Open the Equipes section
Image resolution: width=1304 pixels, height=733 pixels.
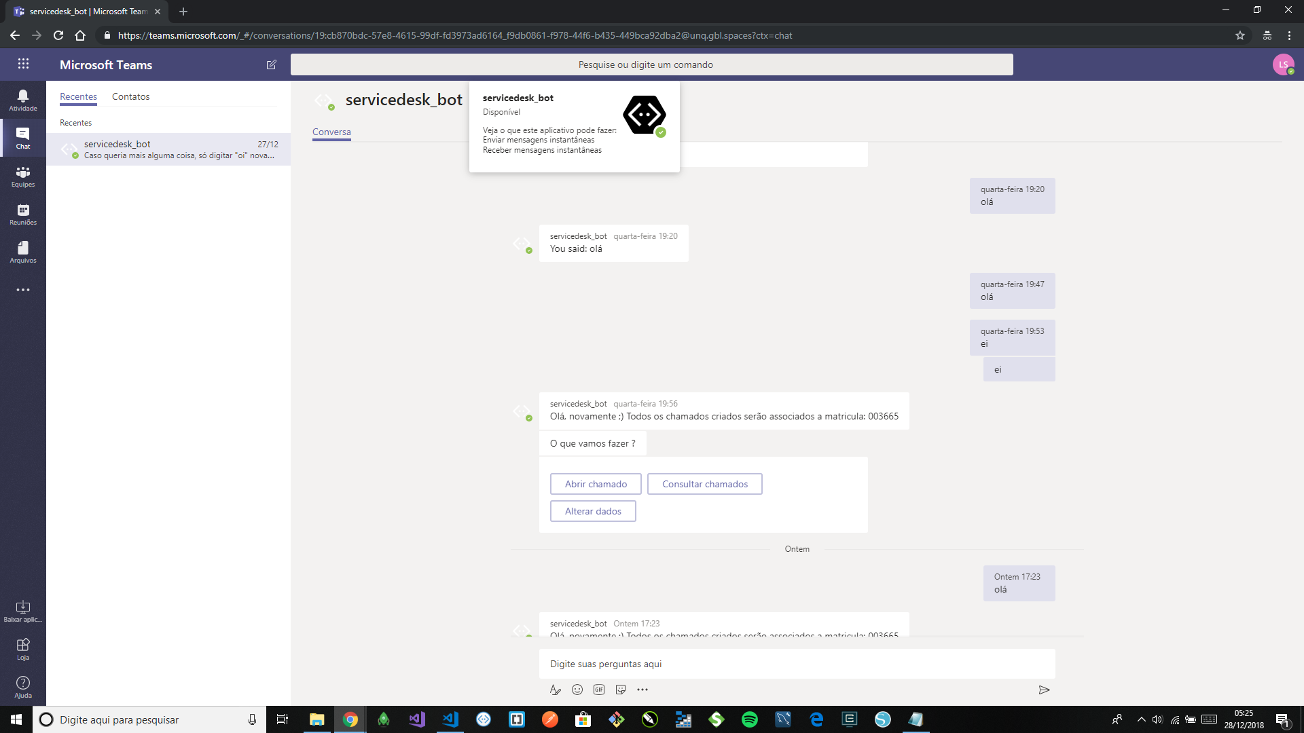point(22,176)
